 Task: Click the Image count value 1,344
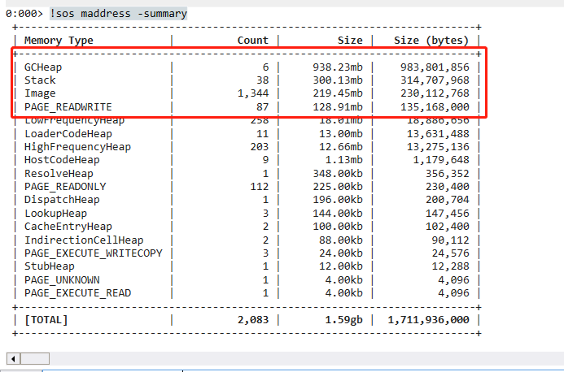coord(251,93)
